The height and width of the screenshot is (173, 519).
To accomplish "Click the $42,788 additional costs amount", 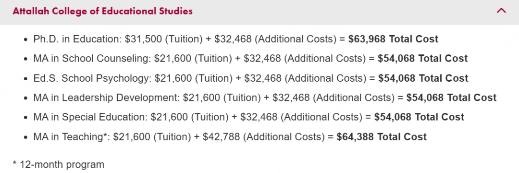I will 222,136.
